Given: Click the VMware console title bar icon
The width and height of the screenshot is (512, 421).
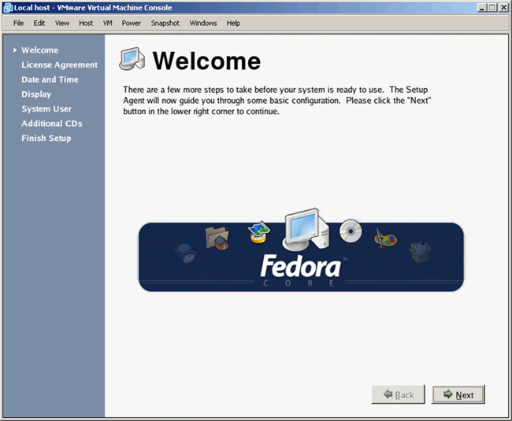Looking at the screenshot, I should [7, 7].
